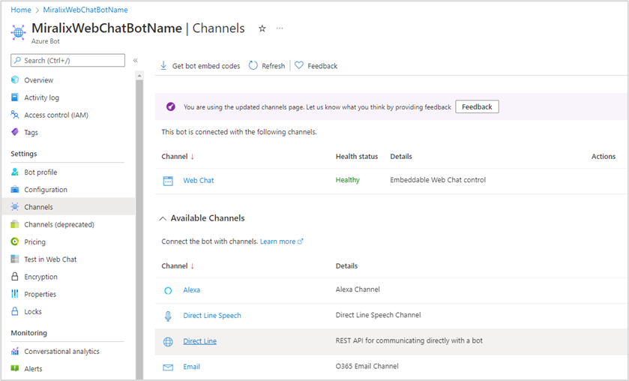This screenshot has width=629, height=381.
Task: Open the Direct Line channel link
Action: [x=199, y=341]
